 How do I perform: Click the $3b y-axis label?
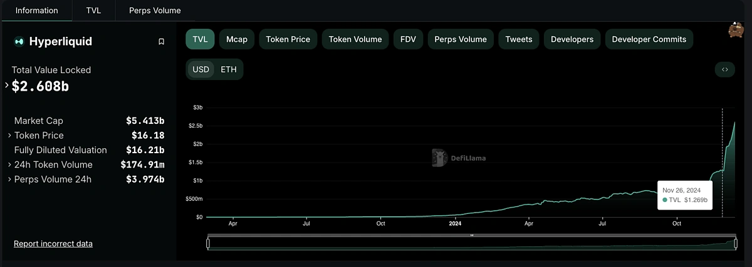pyautogui.click(x=197, y=108)
